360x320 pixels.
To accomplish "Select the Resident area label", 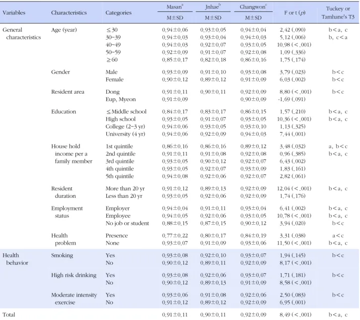I will [68, 92].
